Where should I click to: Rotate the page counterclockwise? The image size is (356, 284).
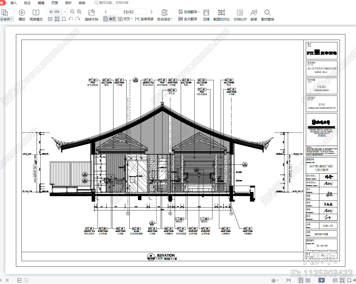pyautogui.click(x=71, y=19)
